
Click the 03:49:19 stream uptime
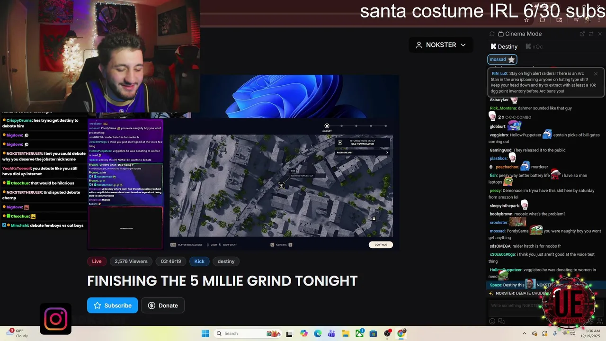171,261
